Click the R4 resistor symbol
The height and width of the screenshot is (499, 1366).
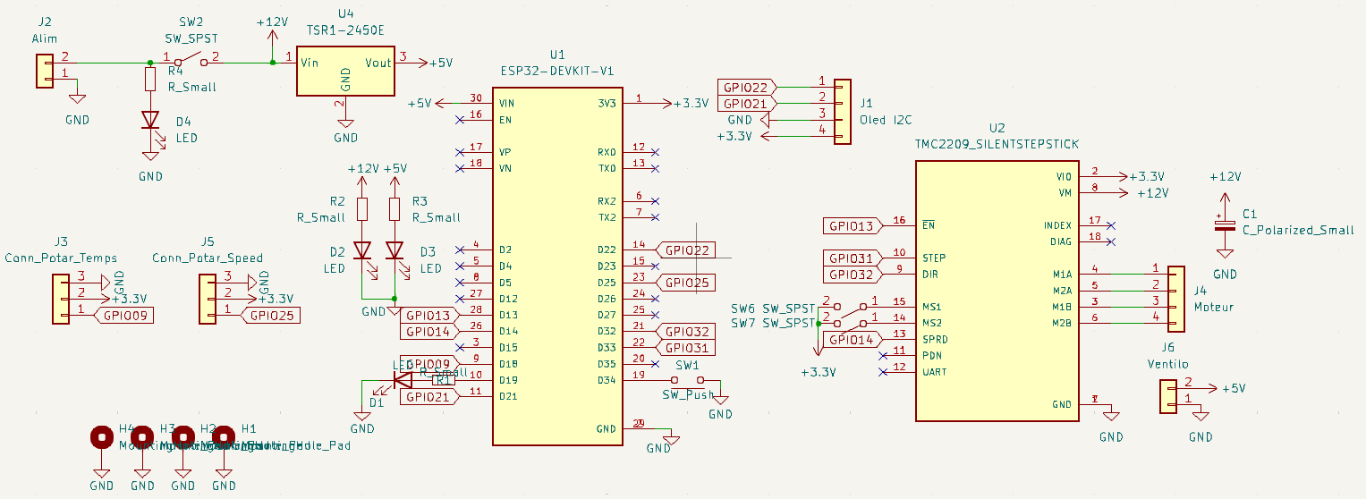click(x=150, y=80)
